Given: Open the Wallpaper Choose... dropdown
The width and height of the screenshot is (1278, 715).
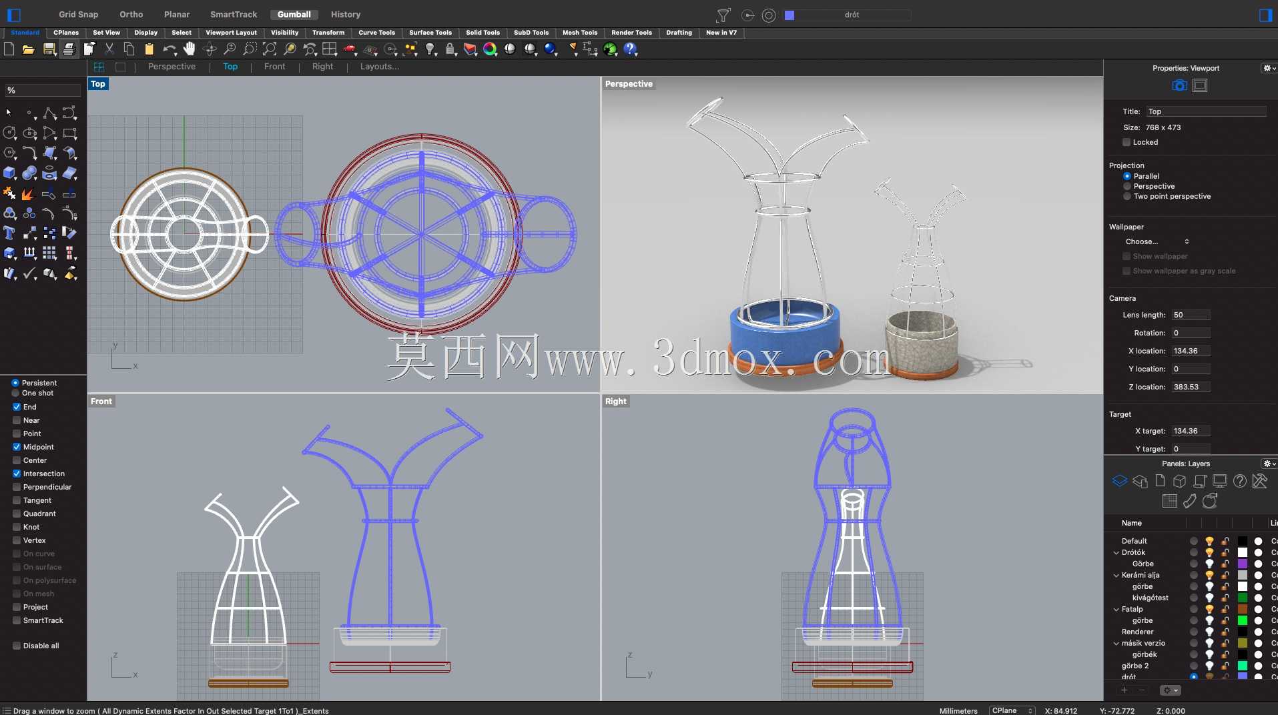Looking at the screenshot, I should tap(1157, 241).
